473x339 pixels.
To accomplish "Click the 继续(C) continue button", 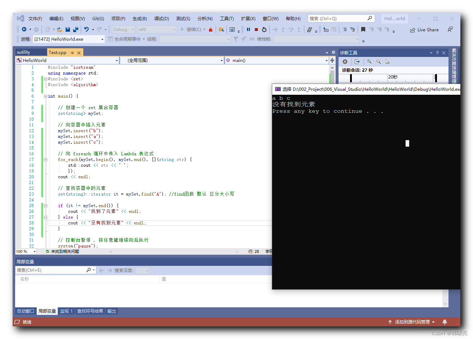I will tap(191, 30).
